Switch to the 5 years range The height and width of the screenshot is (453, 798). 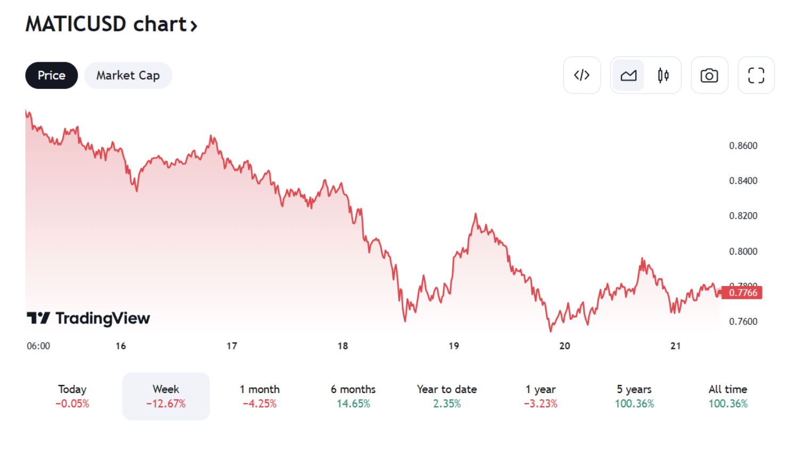634,396
